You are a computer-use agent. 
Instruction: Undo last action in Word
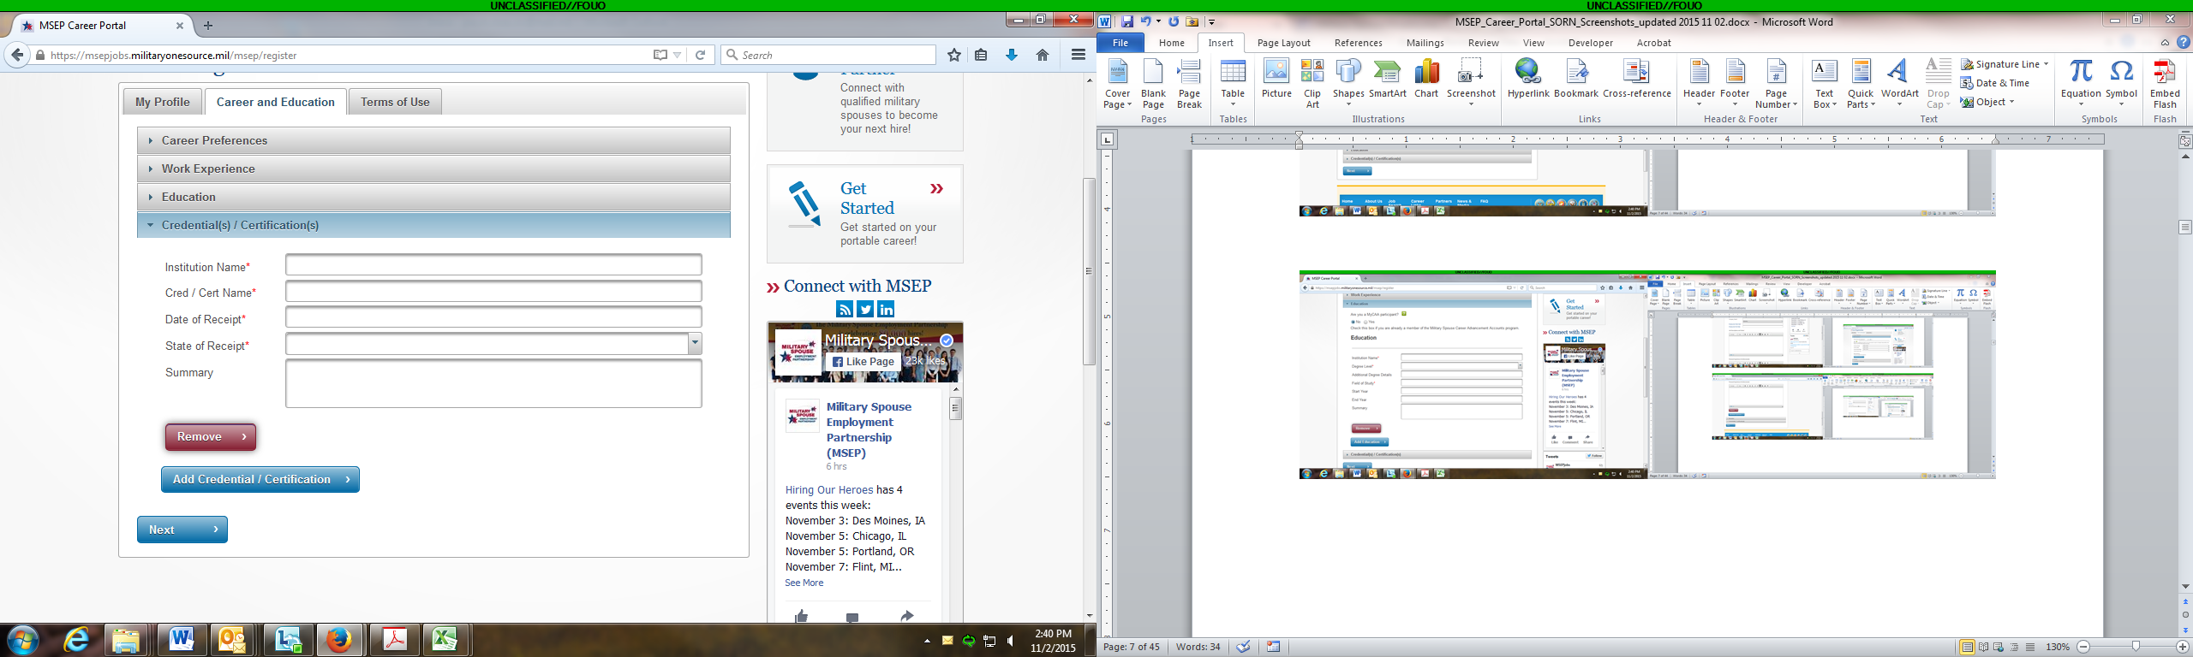click(1145, 22)
